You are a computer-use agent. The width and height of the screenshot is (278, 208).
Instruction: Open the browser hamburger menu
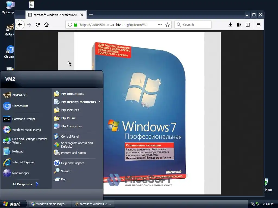[x=258, y=25]
